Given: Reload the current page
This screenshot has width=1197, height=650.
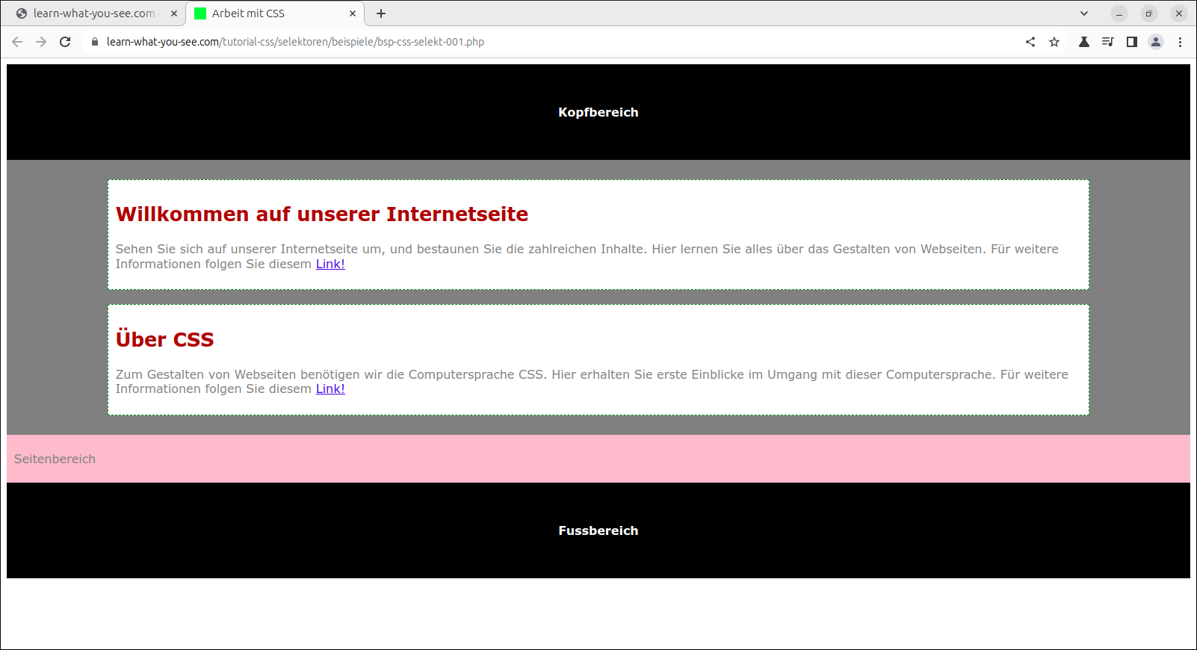Looking at the screenshot, I should coord(65,42).
